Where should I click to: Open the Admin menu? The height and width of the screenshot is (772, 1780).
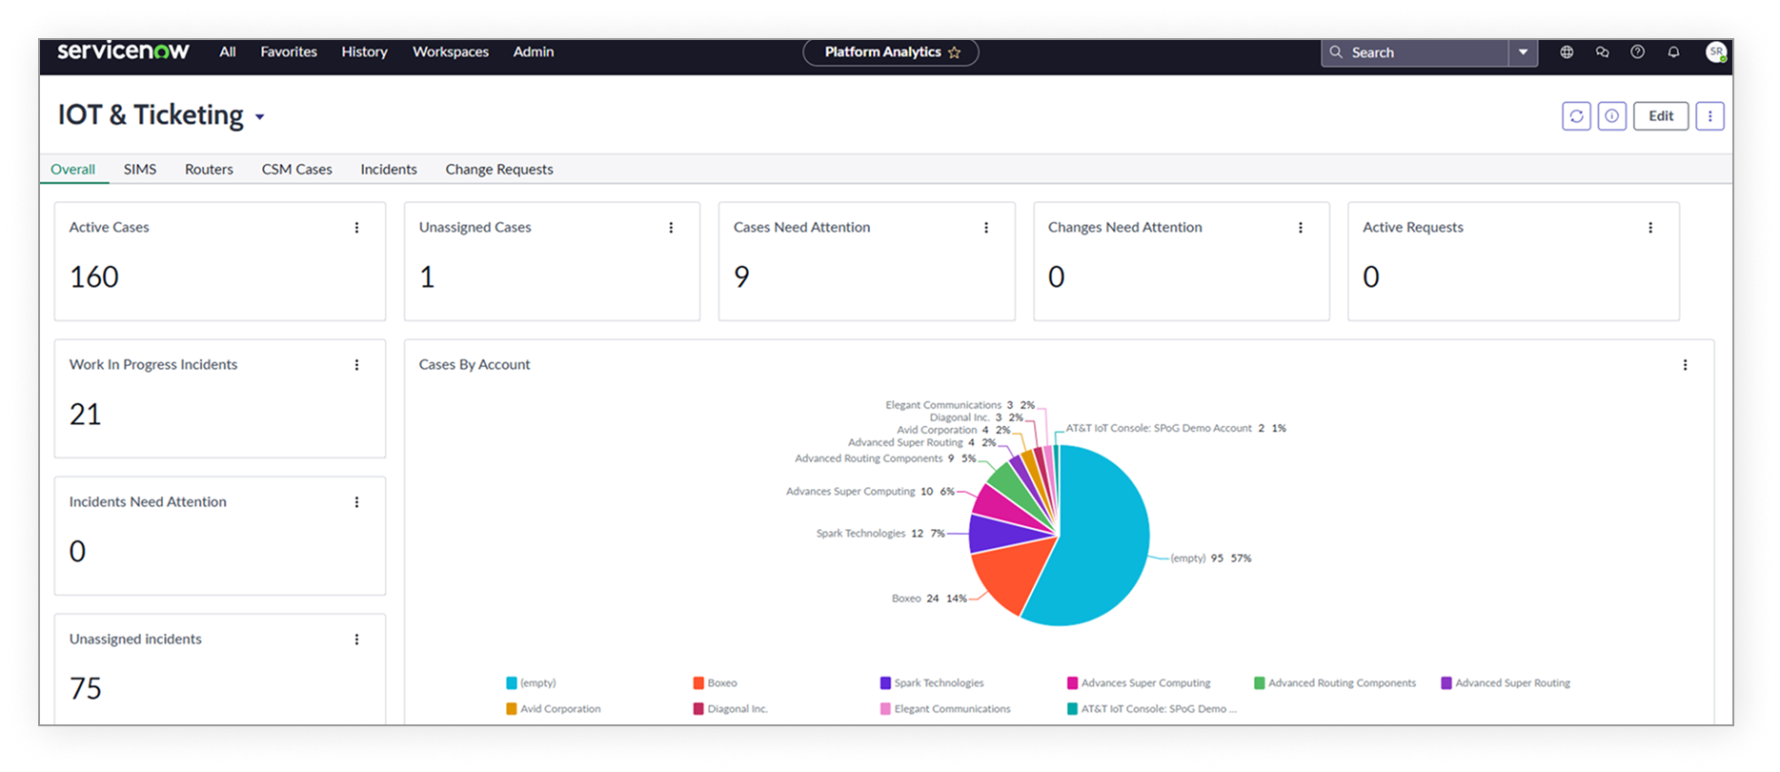tap(534, 51)
